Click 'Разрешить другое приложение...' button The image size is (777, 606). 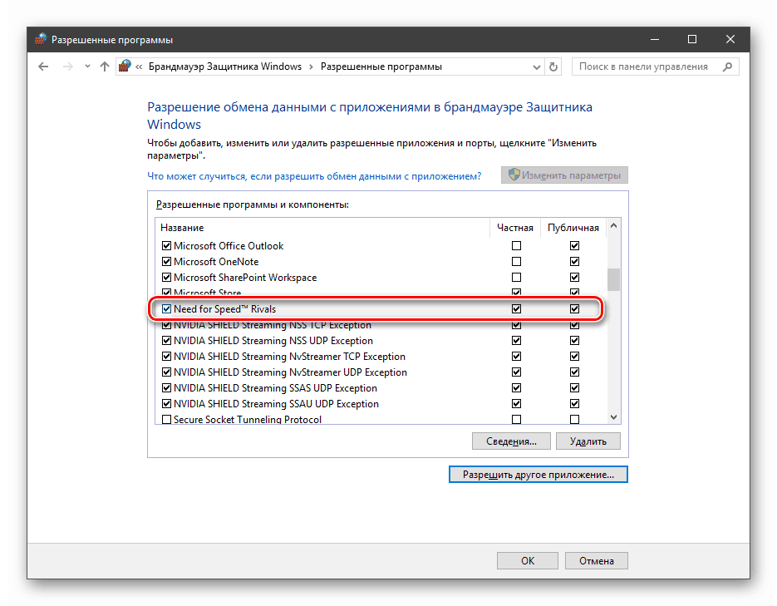pyautogui.click(x=538, y=475)
